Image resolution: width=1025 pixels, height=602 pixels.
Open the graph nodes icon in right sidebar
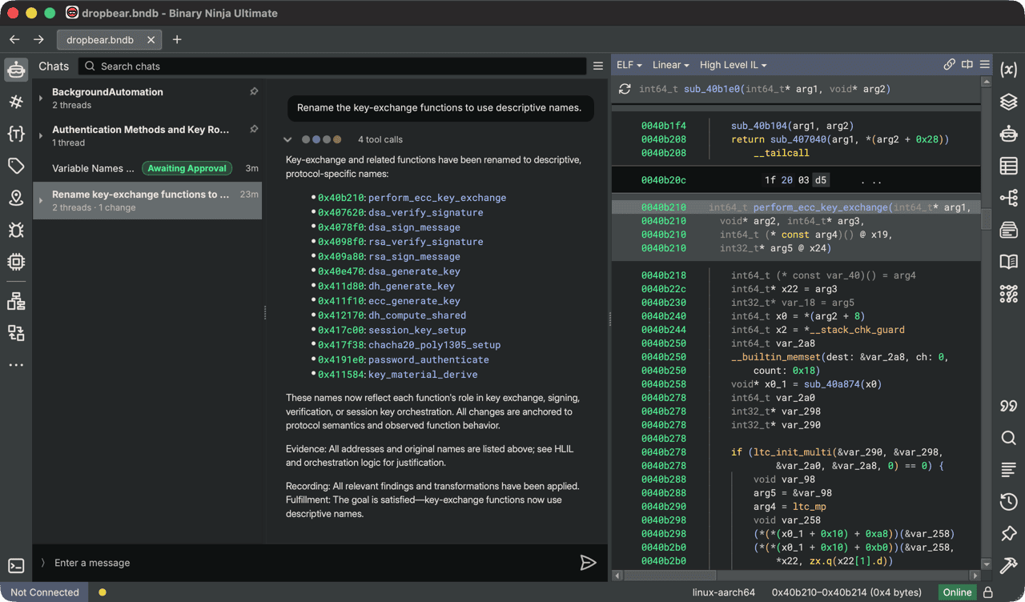[1009, 294]
